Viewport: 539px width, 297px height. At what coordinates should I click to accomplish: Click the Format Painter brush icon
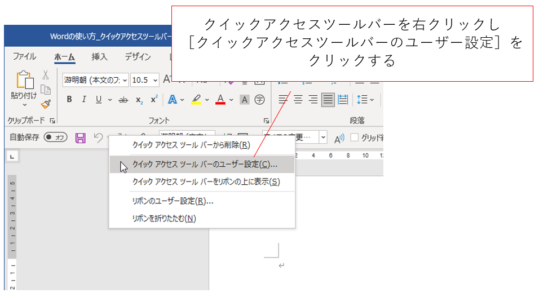tap(46, 104)
